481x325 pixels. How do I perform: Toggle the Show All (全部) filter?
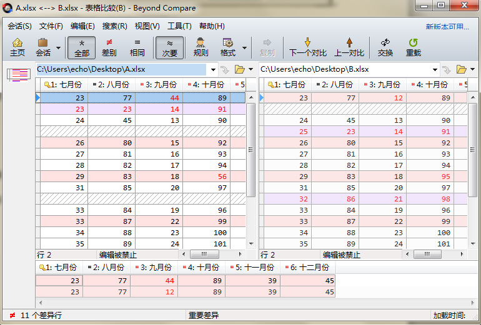coord(82,47)
